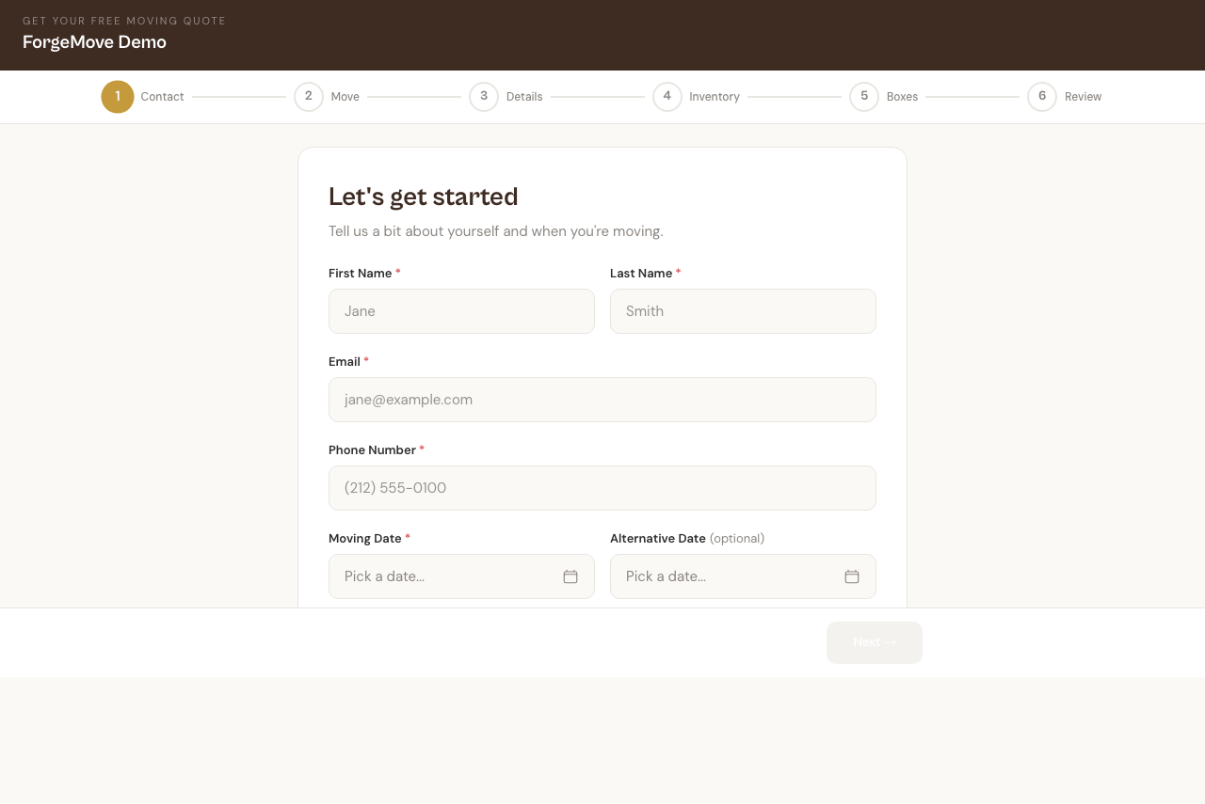Select step 6 Review circle
This screenshot has width=1205, height=804.
tap(1042, 97)
